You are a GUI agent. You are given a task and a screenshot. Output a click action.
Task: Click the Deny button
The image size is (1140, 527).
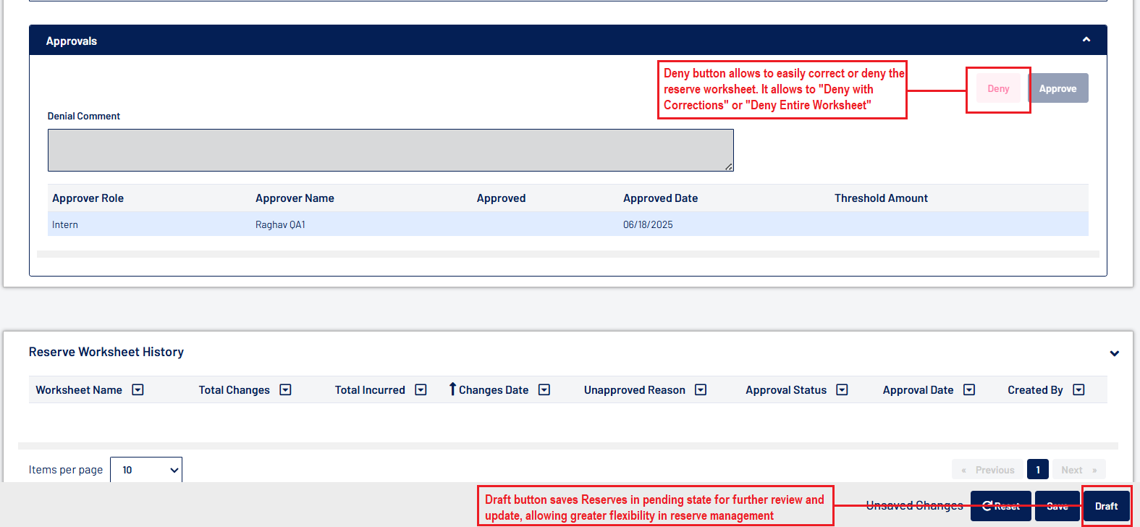coord(998,88)
